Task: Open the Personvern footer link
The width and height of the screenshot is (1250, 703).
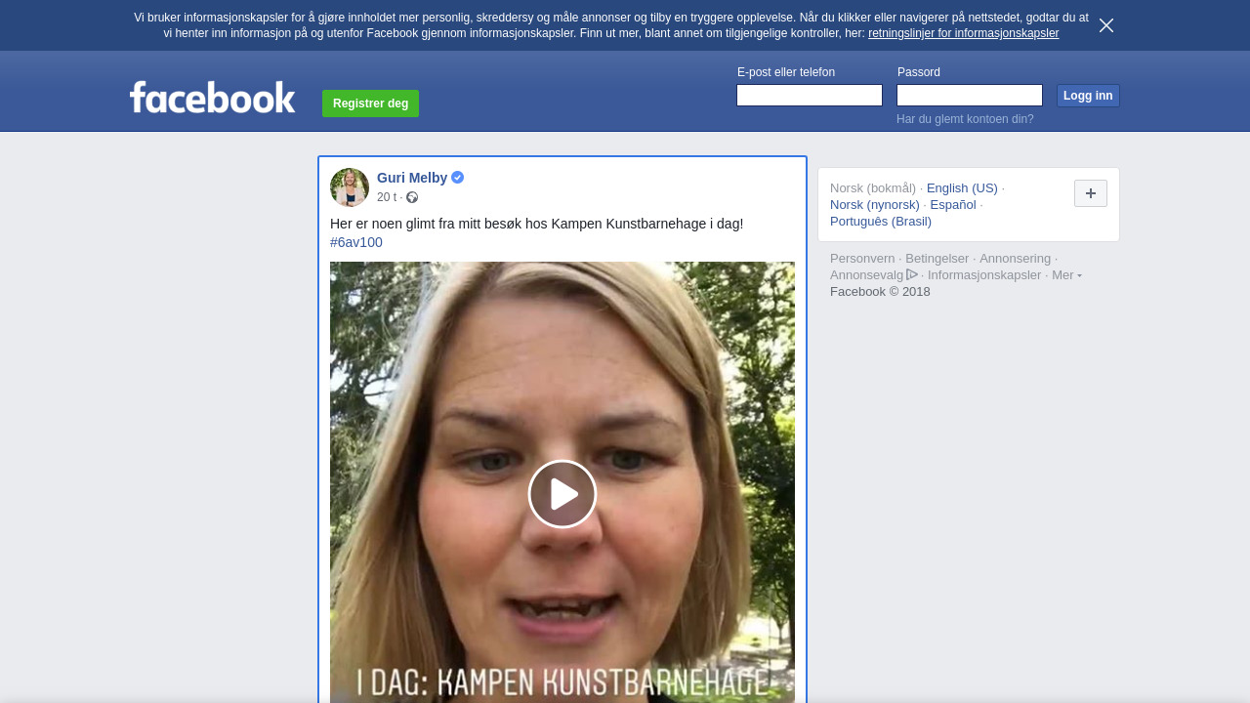Action: 862,259
